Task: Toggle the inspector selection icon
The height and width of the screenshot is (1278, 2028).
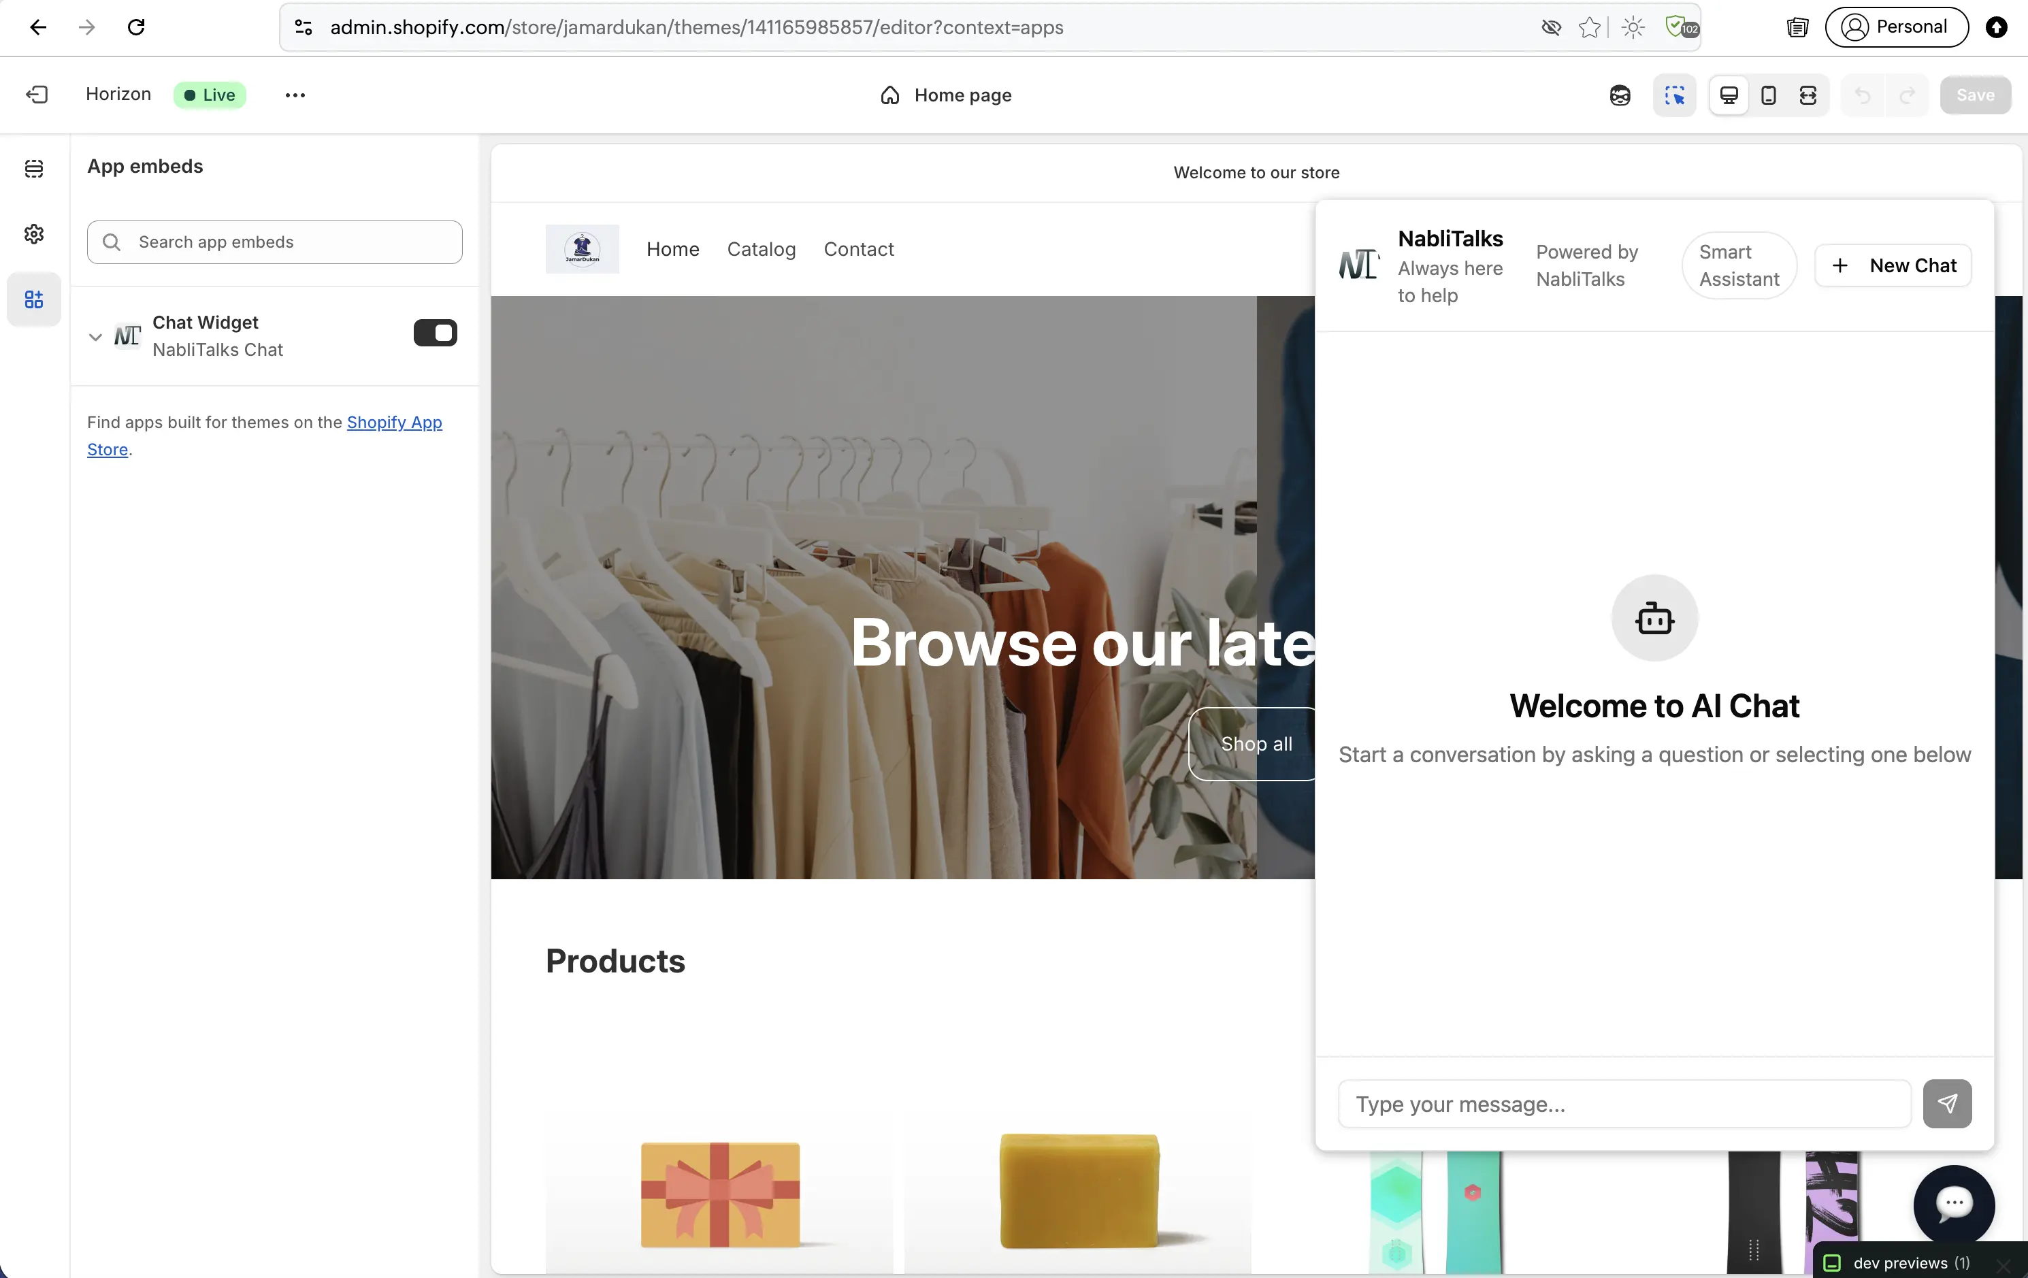Action: (1674, 95)
